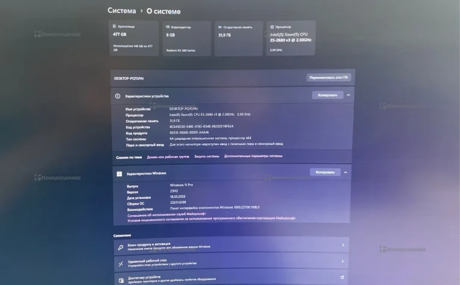The image size is (460, 285).
Task: Click the Хранилище storage card icon
Action: pos(114,26)
